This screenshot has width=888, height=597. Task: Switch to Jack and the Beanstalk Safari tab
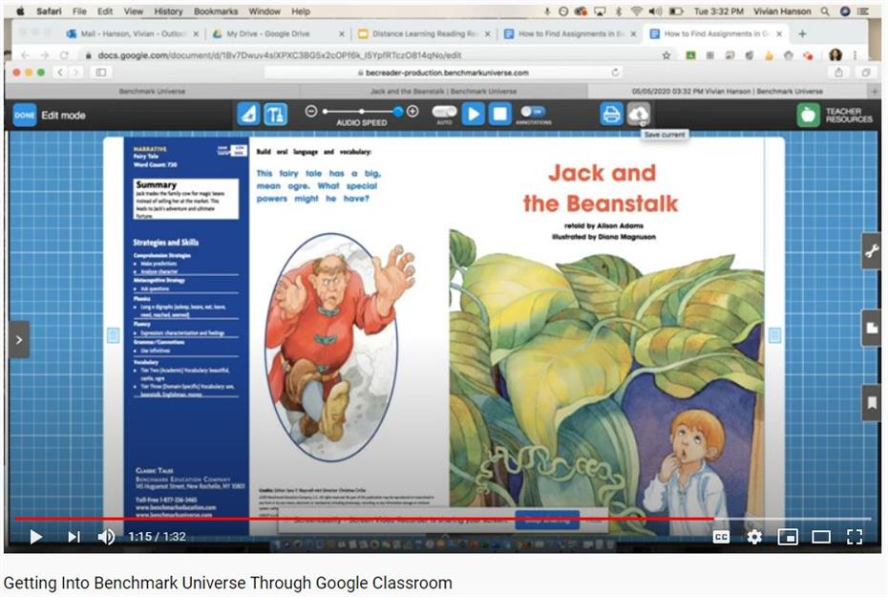click(x=443, y=91)
